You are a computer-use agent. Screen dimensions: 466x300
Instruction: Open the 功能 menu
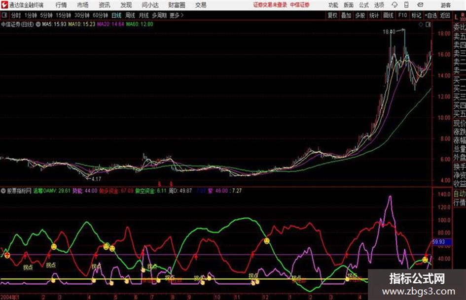point(333,5)
